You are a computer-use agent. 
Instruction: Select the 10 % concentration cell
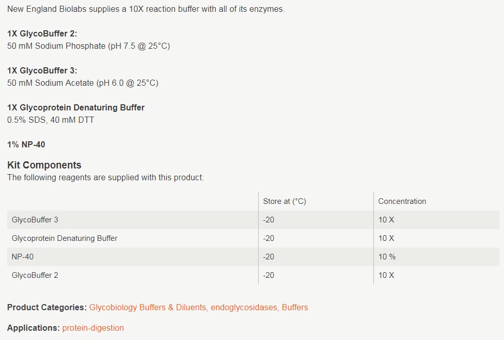click(387, 257)
